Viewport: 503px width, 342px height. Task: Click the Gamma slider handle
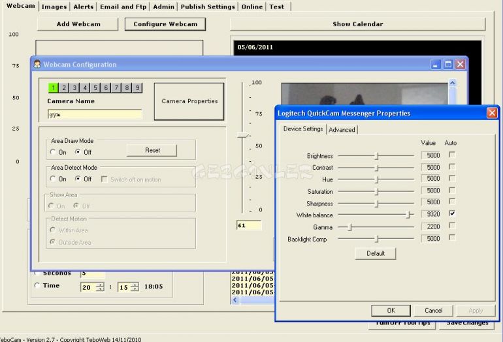[350, 227]
